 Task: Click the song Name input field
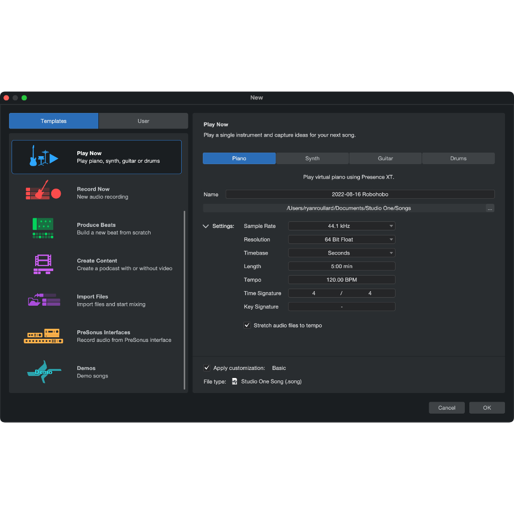pos(359,194)
